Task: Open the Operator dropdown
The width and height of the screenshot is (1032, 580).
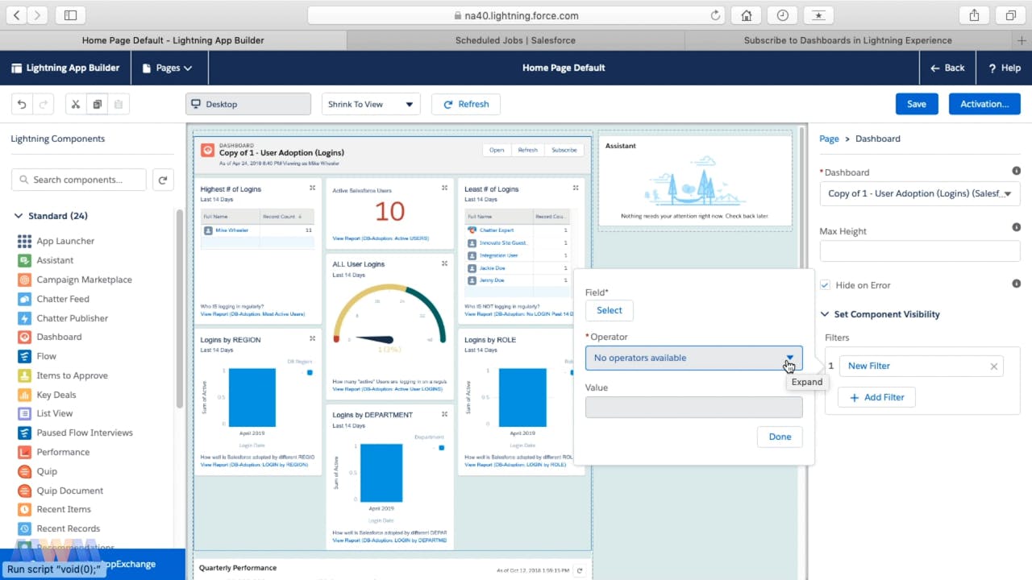Action: (693, 358)
